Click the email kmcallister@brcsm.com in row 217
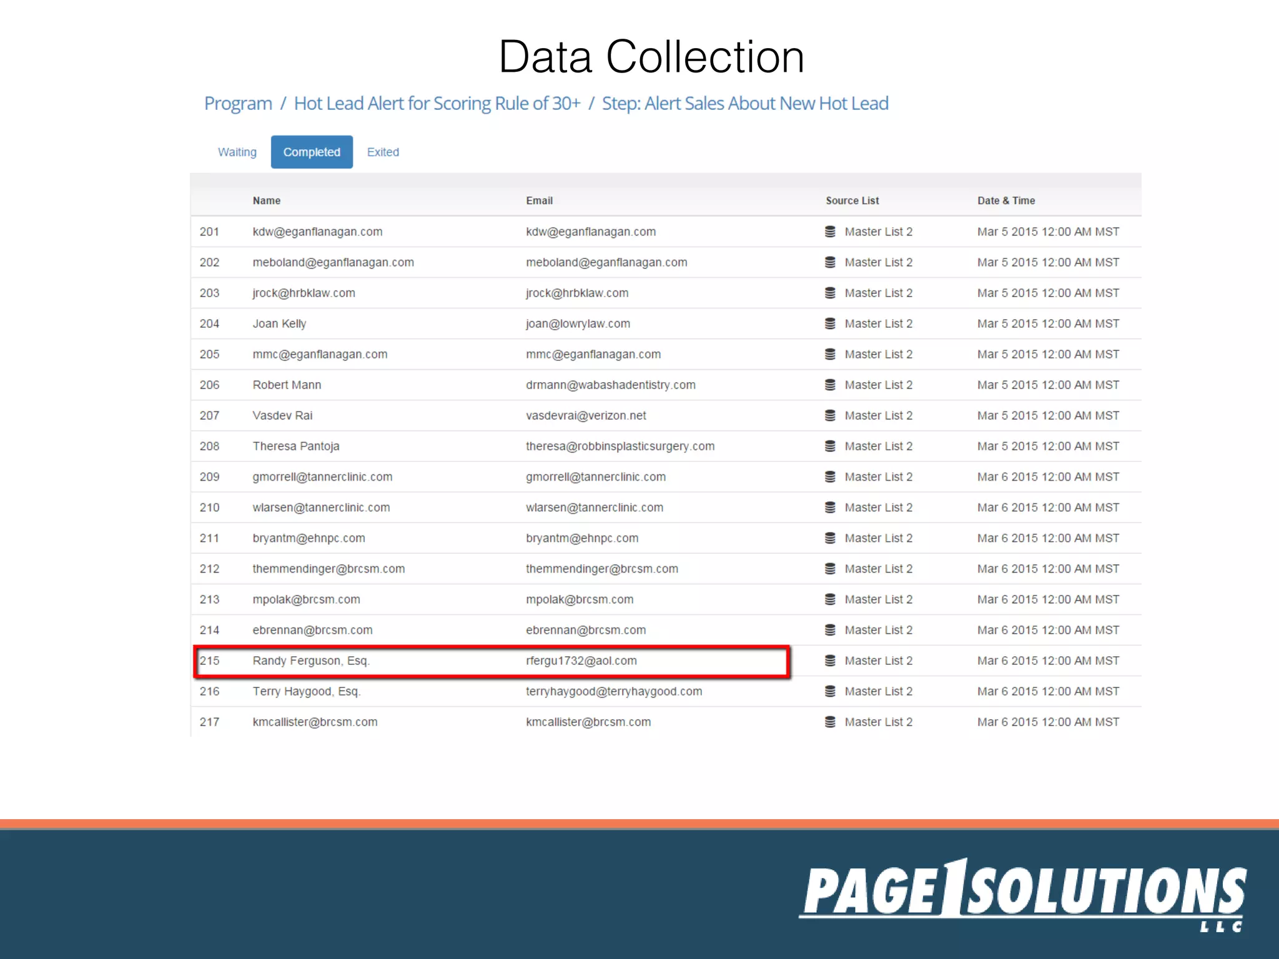The height and width of the screenshot is (959, 1279). (x=588, y=721)
